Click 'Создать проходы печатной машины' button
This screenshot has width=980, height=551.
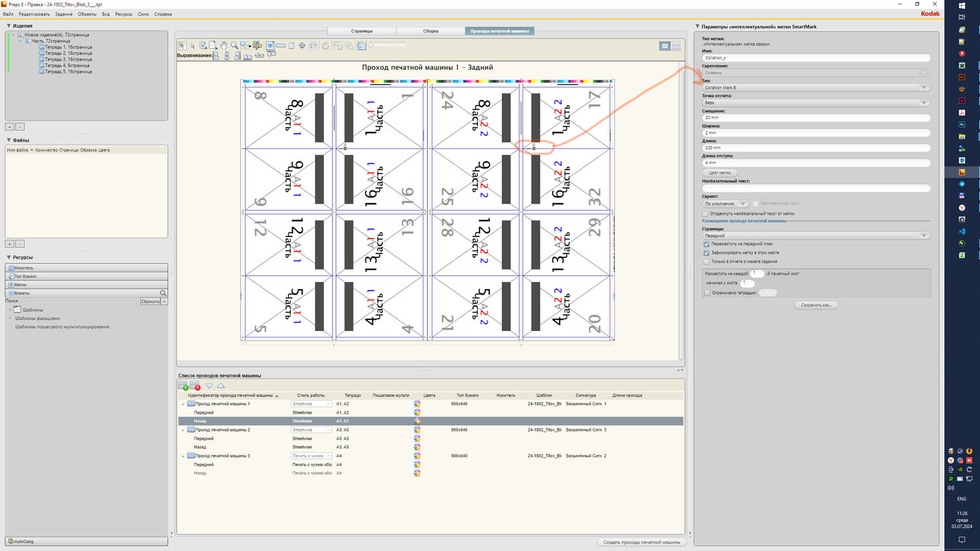point(642,542)
